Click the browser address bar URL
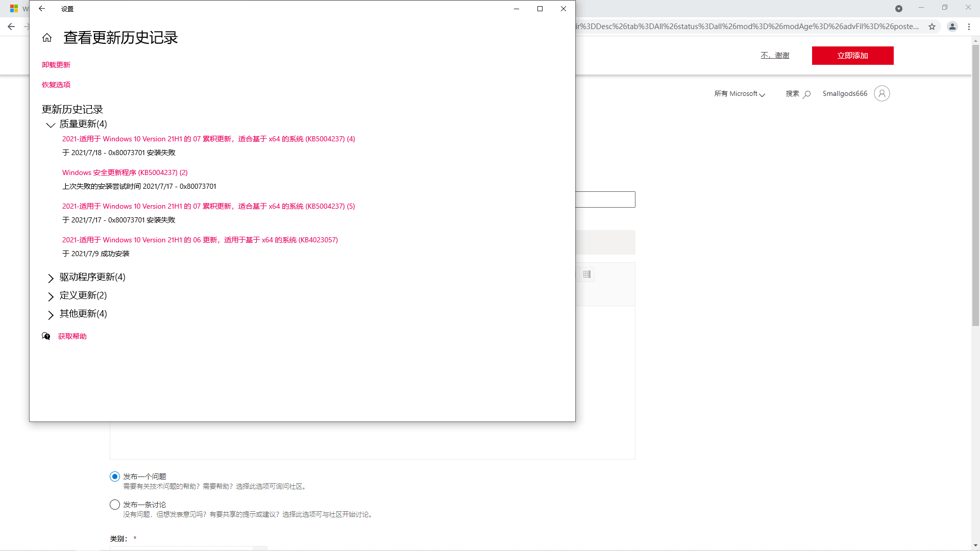 click(747, 27)
